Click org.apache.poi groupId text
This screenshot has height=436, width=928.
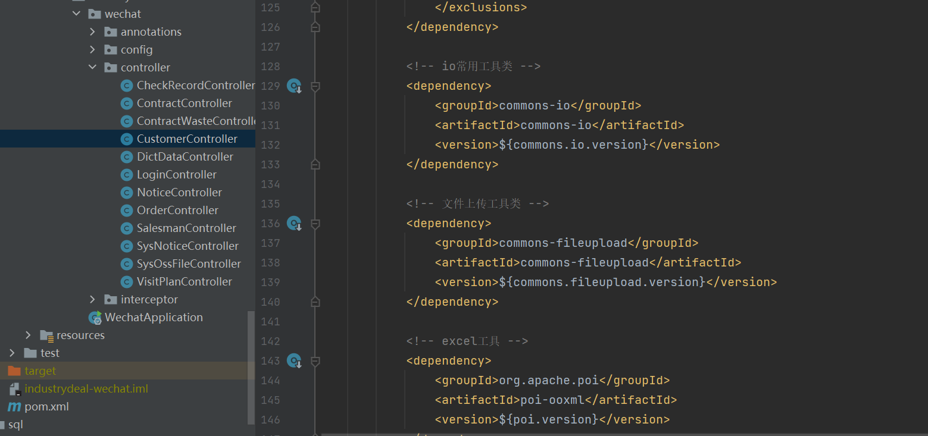point(549,380)
